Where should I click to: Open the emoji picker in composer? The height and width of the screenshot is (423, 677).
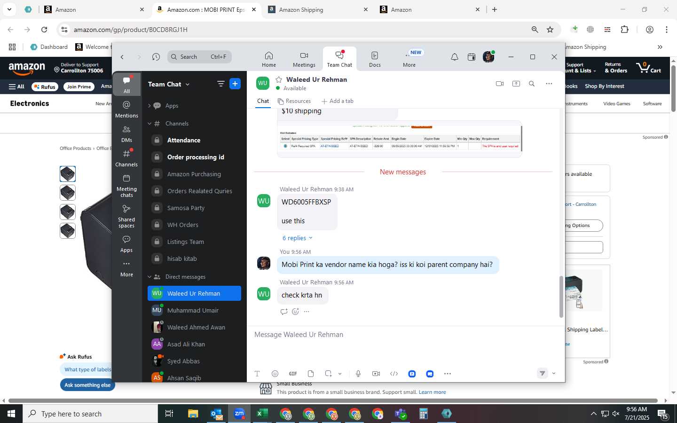coord(275,374)
